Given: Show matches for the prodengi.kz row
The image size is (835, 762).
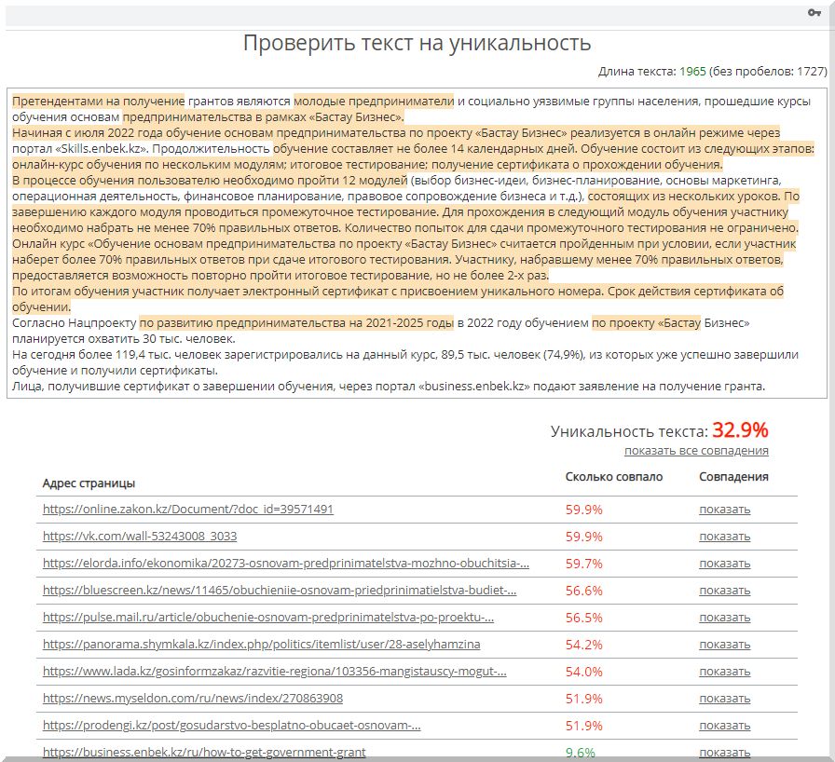Looking at the screenshot, I should pos(725,727).
